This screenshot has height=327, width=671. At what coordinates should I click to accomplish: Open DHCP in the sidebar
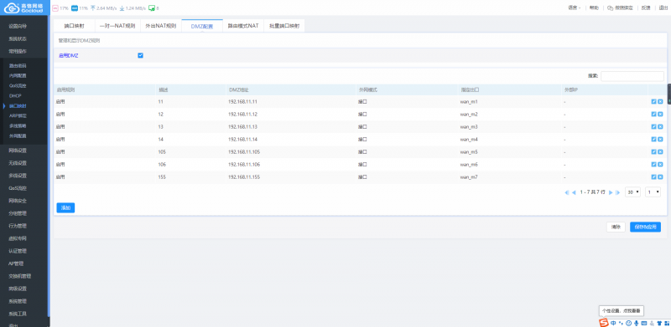pos(15,95)
